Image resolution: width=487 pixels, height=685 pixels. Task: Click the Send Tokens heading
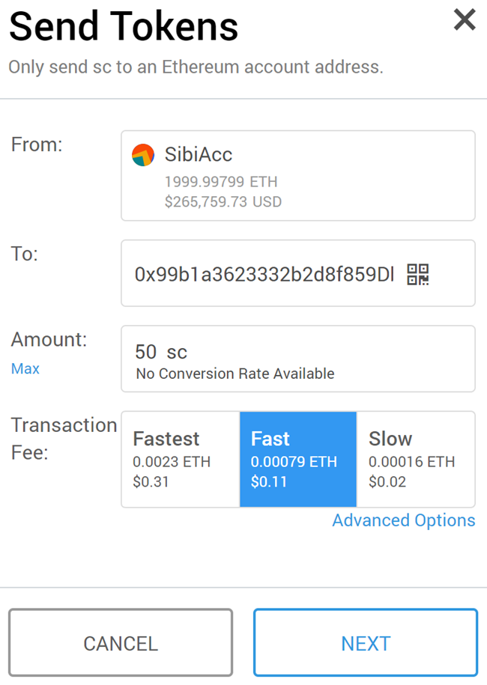(124, 26)
